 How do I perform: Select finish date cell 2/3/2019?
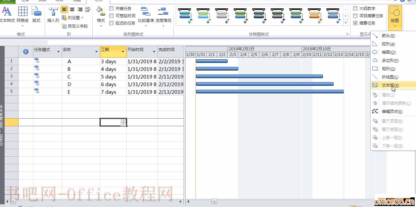pos(171,69)
